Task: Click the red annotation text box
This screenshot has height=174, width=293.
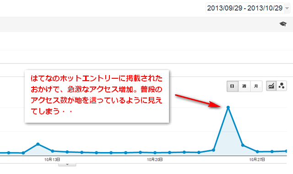Action: click(x=97, y=97)
